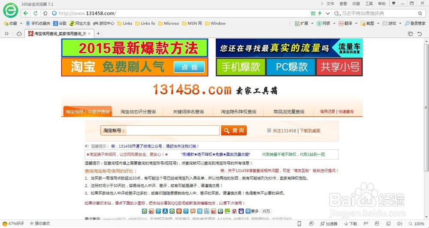Open the 游戏中心 bookmark
This screenshot has height=228, width=429.
tap(104, 24)
